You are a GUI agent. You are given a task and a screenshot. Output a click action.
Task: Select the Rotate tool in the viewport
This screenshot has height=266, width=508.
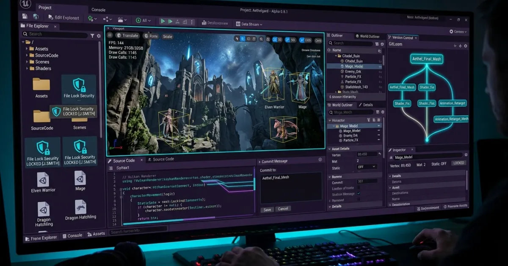pos(150,36)
